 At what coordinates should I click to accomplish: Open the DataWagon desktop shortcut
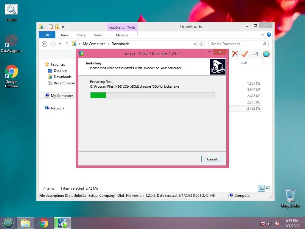[11, 44]
